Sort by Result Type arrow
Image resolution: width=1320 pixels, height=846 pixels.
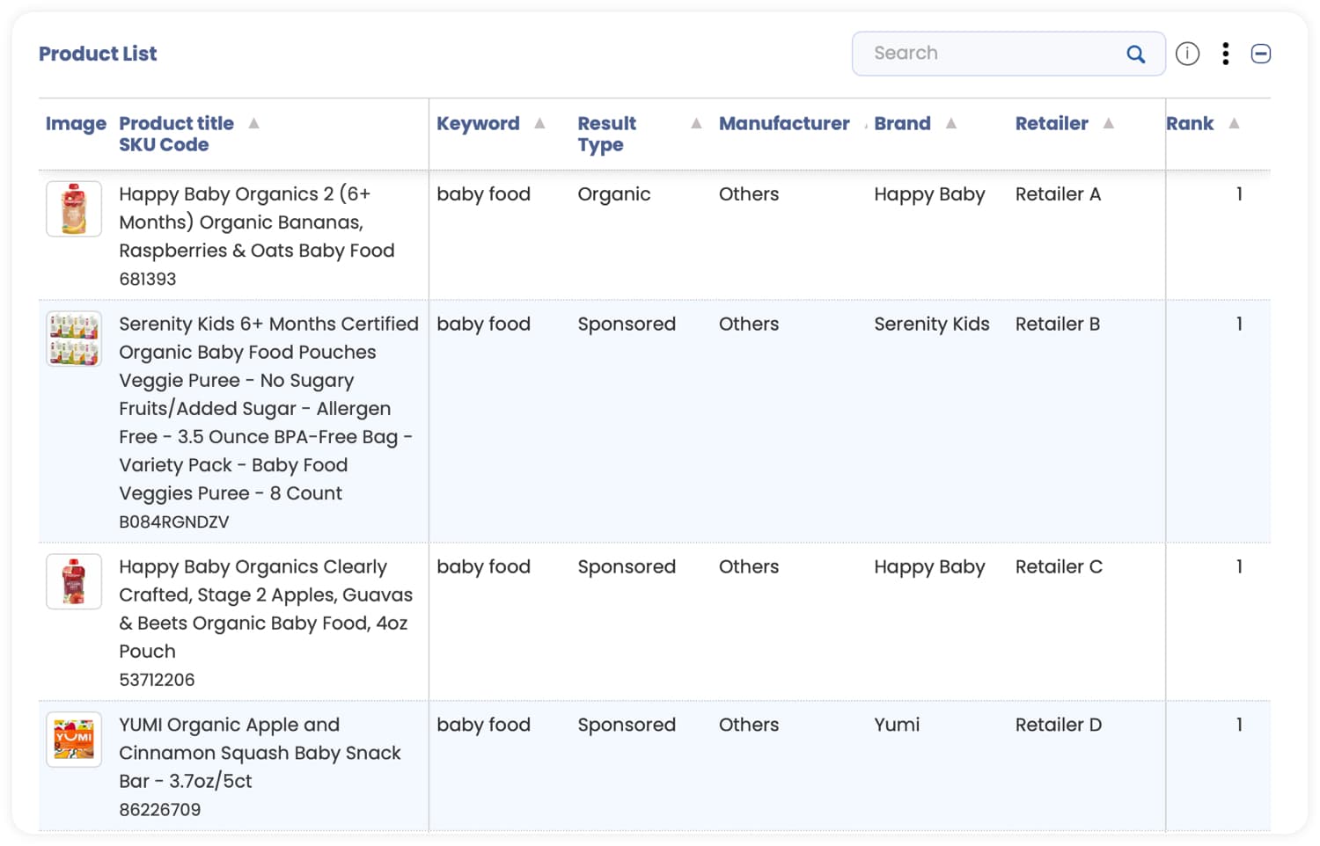click(696, 124)
